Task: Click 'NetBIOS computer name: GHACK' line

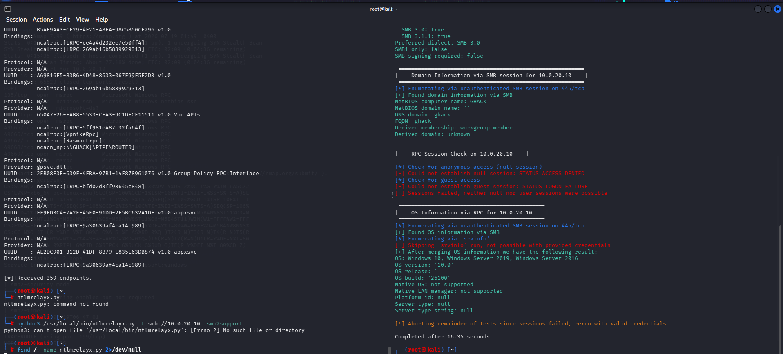Action: [x=441, y=102]
